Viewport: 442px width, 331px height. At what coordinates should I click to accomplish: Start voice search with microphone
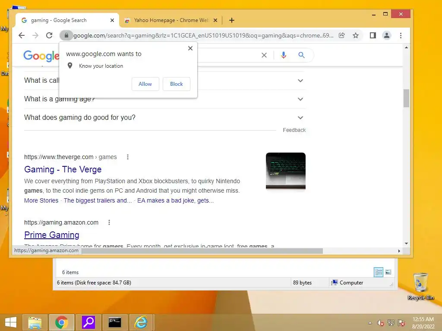click(x=284, y=55)
